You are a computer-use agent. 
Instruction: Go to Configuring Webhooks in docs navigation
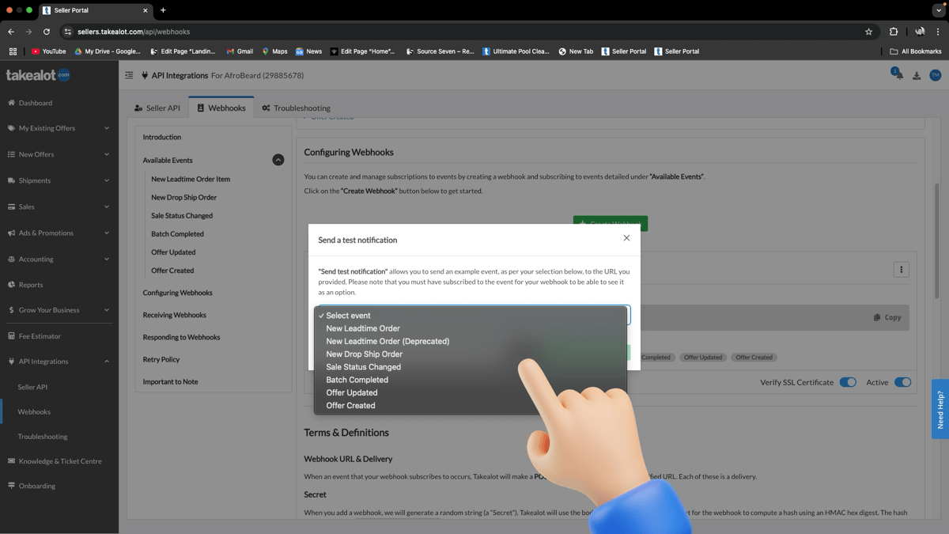177,293
